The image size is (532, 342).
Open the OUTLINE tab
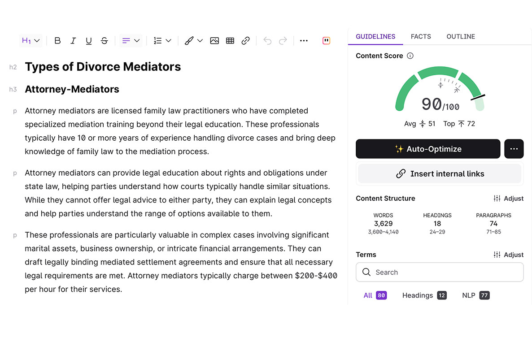click(461, 37)
